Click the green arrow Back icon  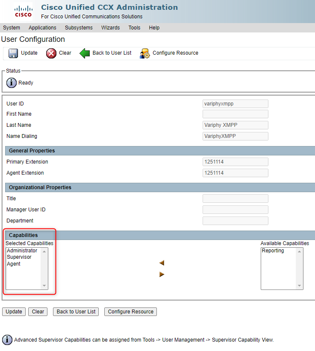85,53
